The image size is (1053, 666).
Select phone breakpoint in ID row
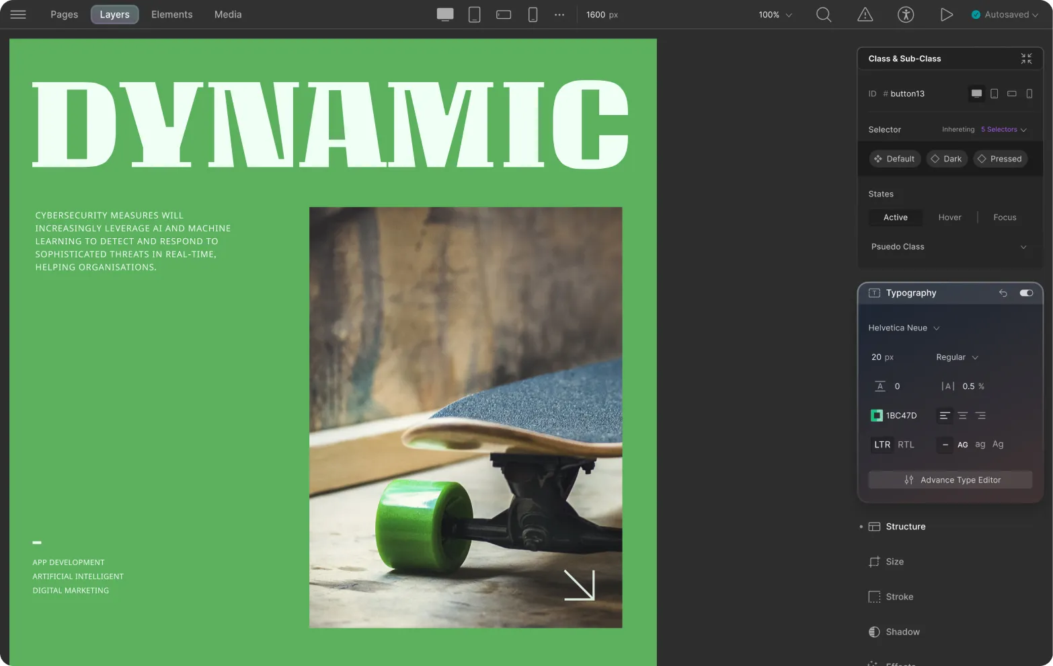pos(1029,94)
